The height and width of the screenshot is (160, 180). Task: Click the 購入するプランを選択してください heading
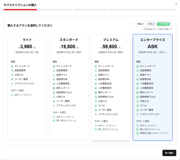30,26
